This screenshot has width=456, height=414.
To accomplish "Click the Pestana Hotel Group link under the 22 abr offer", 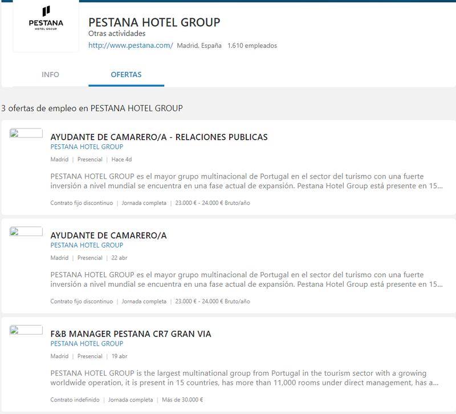I will click(87, 245).
